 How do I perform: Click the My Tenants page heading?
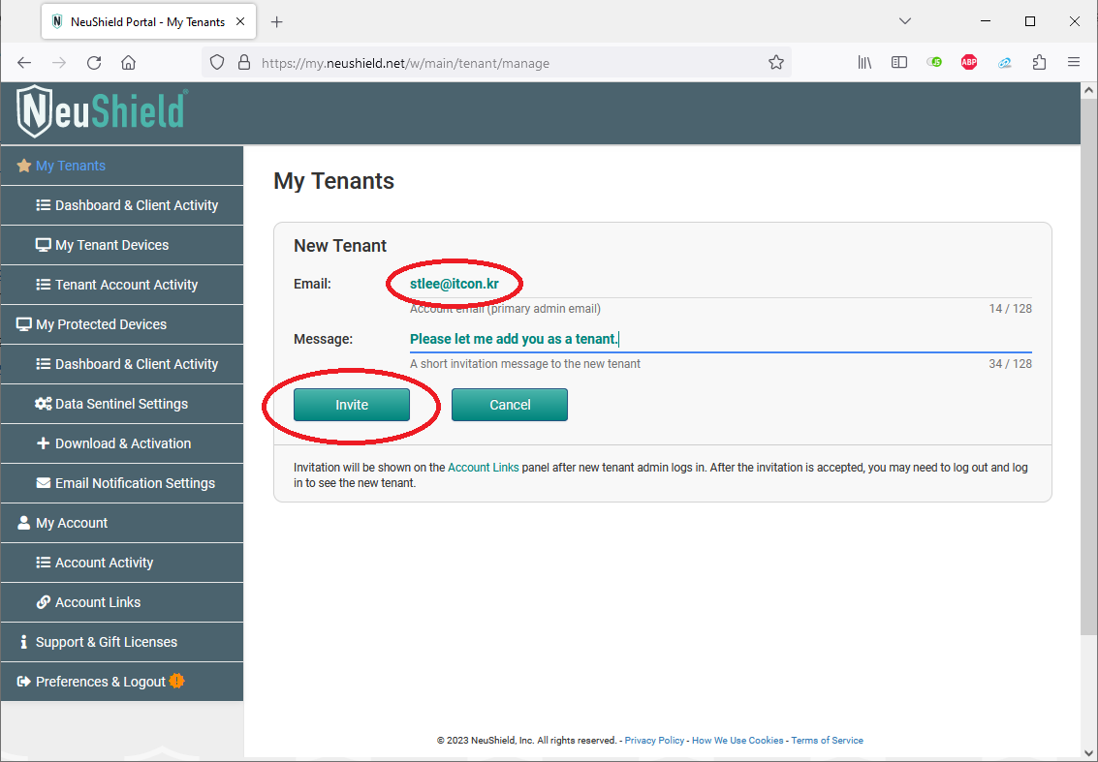pos(333,181)
